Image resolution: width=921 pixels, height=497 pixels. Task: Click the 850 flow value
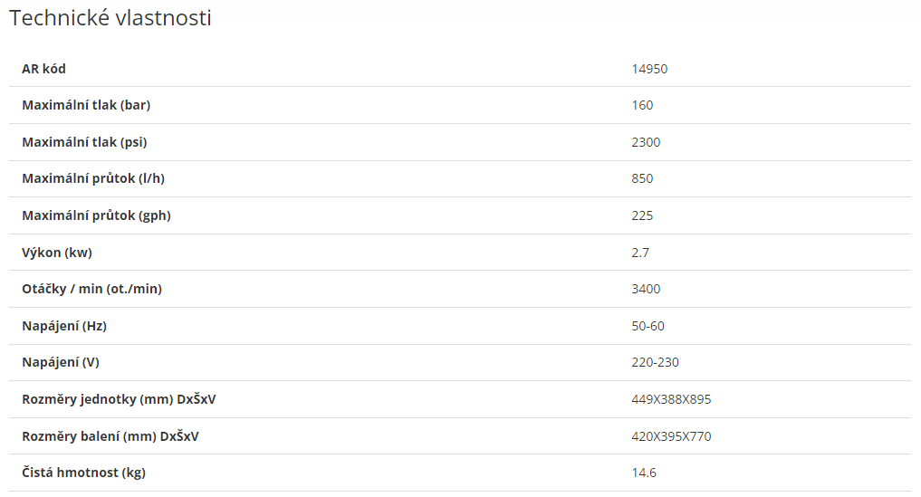point(643,178)
